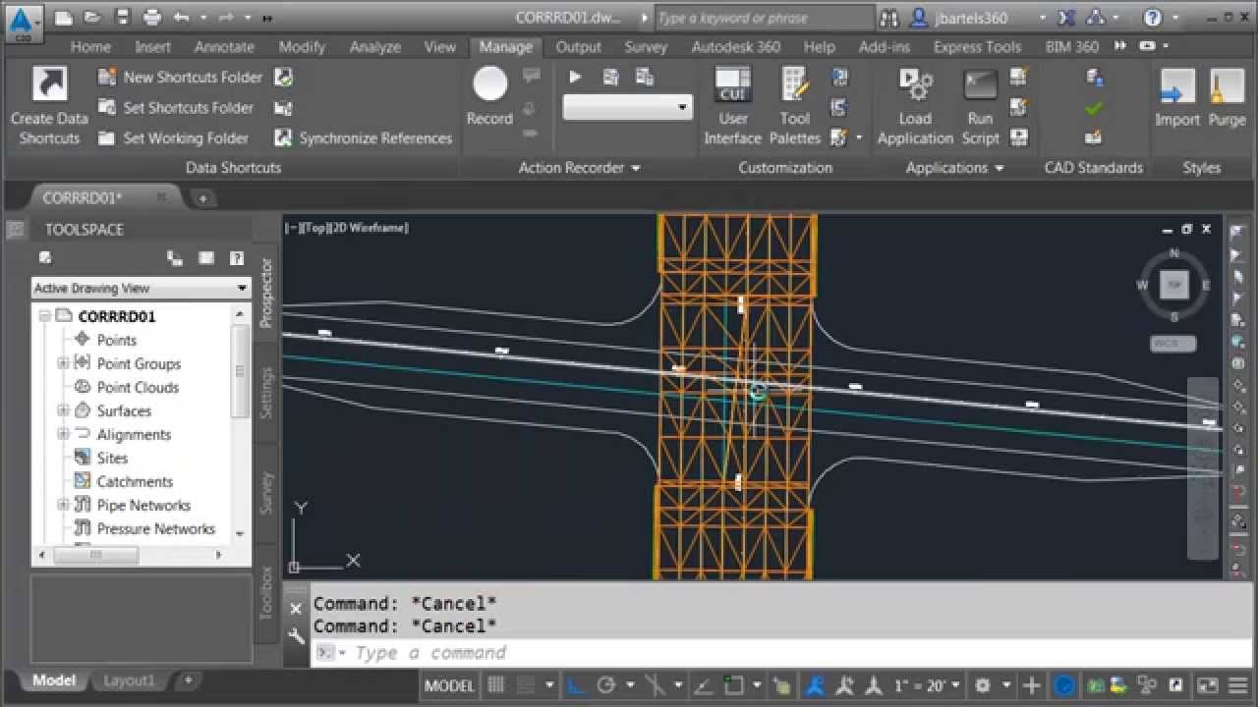Click the Undo arrow icon
Screen dimensions: 1258x707
[181, 18]
